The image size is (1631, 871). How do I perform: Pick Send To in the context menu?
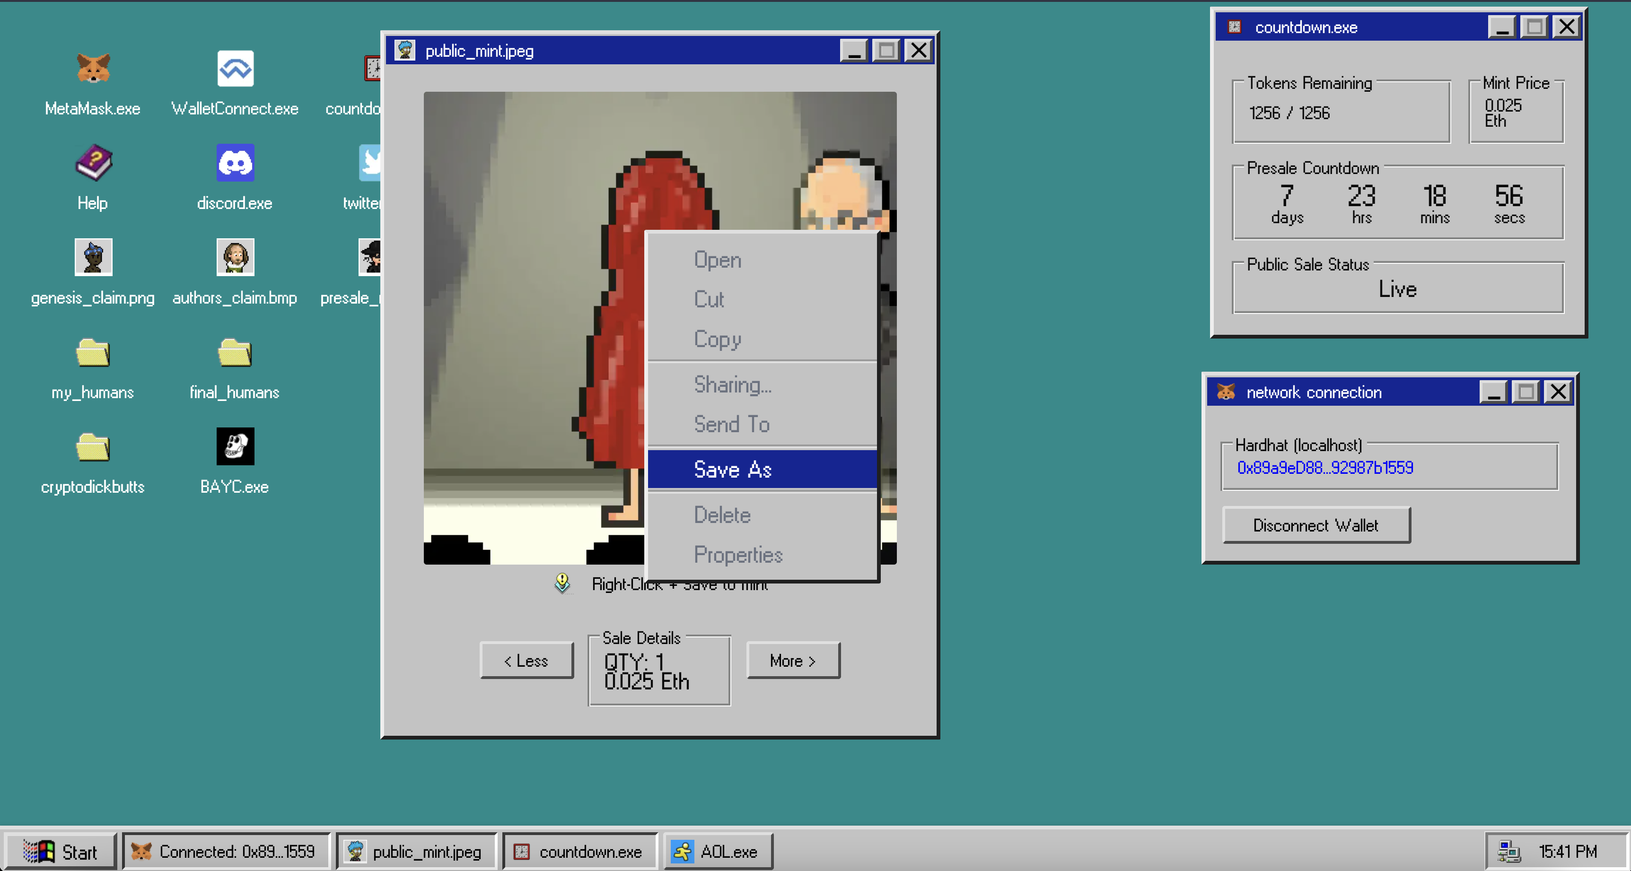[x=731, y=424]
